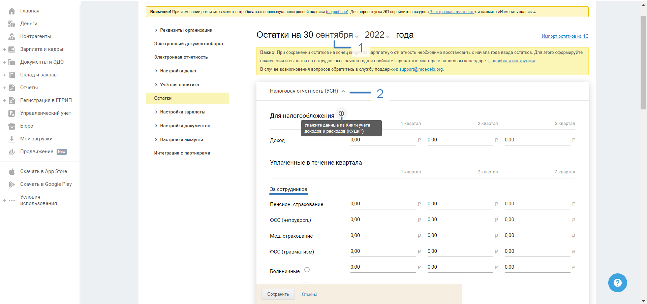Viewport: 647px width, 304px height.
Task: Open Условия использования in sidebar
Action: point(38,200)
